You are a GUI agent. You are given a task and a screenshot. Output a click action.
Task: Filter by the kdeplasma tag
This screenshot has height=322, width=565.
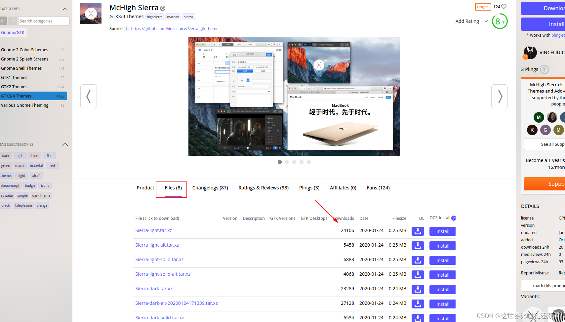coord(23,205)
